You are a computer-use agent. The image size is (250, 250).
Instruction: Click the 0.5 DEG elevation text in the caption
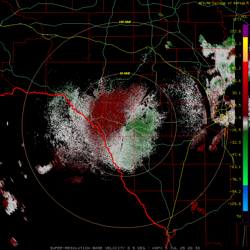click(136, 248)
